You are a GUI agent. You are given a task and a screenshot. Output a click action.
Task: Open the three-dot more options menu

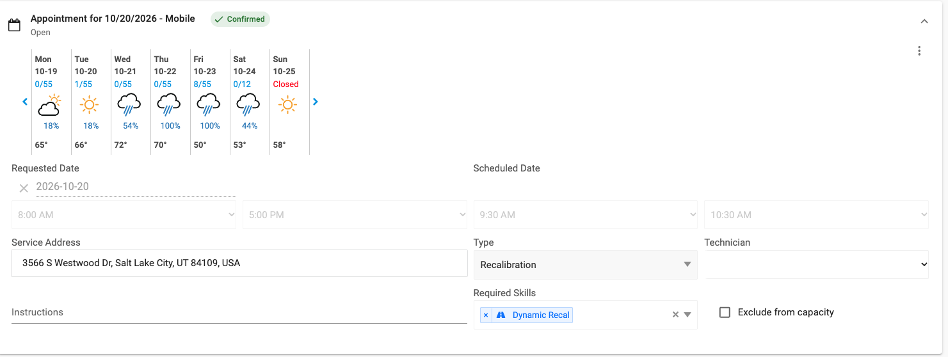[x=919, y=51]
